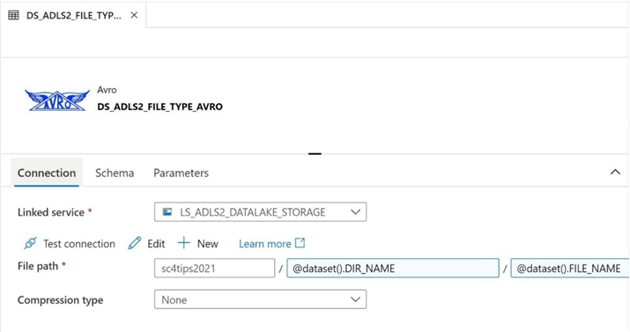Screen dimensions: 630x332
Task: Click New linked service button
Action: pos(197,244)
